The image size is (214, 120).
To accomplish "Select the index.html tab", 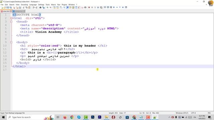I will (6, 11).
